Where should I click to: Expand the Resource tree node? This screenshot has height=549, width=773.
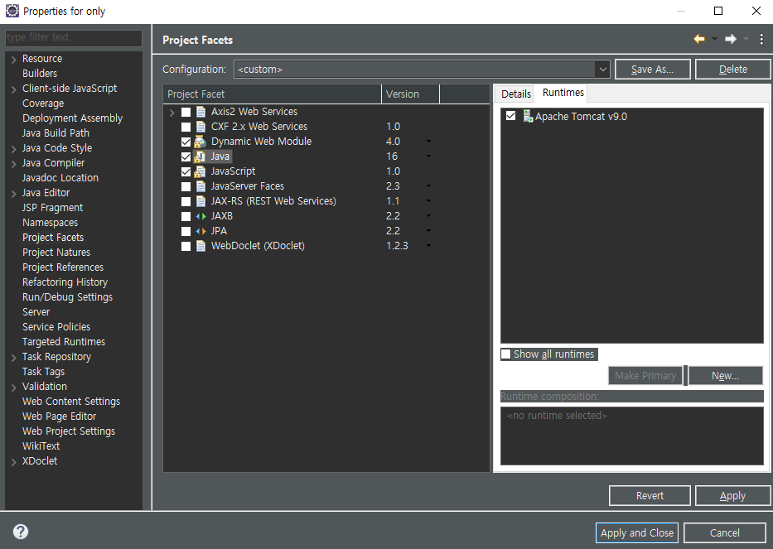[x=14, y=60]
